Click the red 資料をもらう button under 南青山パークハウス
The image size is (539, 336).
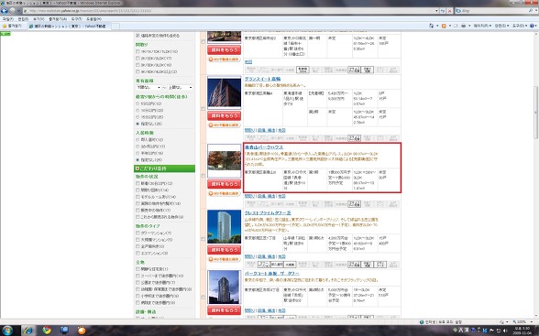224,184
